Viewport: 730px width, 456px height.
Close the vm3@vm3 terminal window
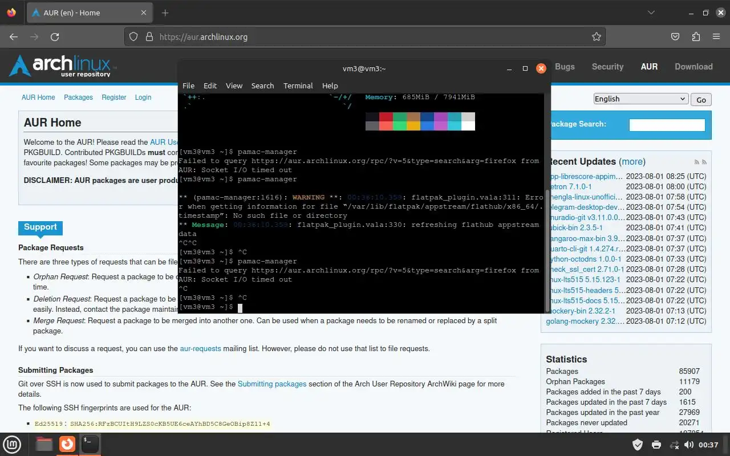(541, 68)
